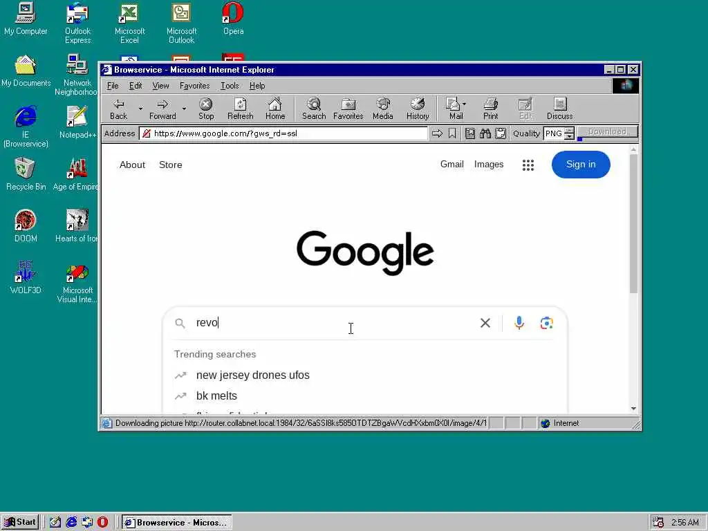Open Forward button history dropdown arrow

pyautogui.click(x=184, y=109)
